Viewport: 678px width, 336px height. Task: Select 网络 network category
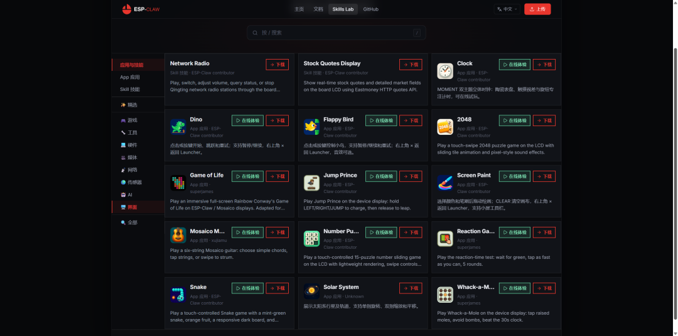click(138, 170)
